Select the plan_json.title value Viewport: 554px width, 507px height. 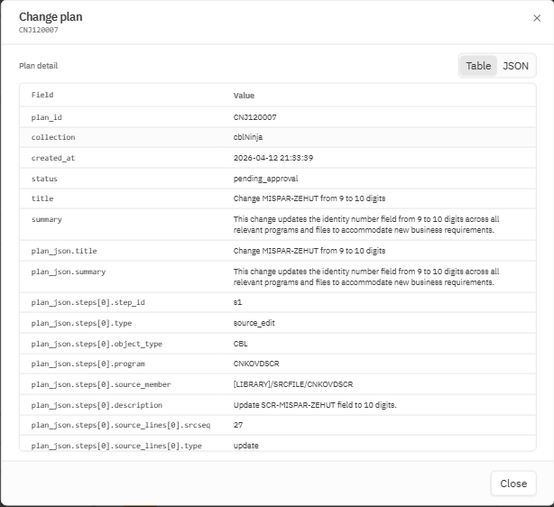point(309,251)
